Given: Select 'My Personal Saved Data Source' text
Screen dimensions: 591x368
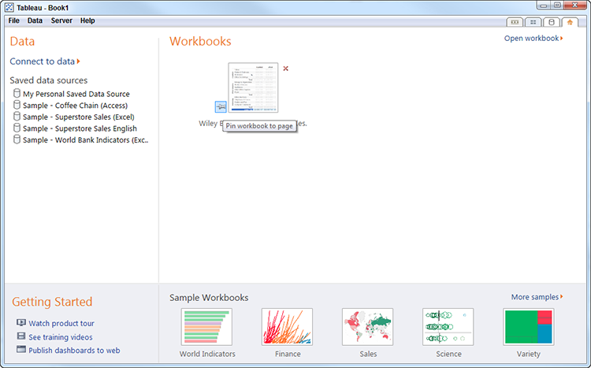Looking at the screenshot, I should 76,94.
